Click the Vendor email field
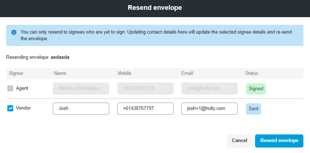The width and height of the screenshot is (310, 153). click(x=209, y=108)
